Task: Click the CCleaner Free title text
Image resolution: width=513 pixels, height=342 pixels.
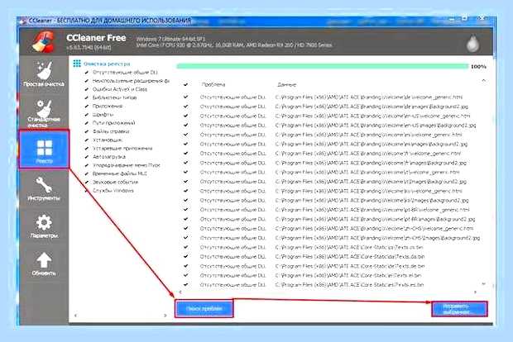Action: [96, 38]
